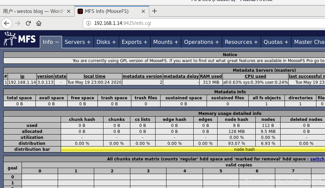Open a new browser tab

point(155,11)
